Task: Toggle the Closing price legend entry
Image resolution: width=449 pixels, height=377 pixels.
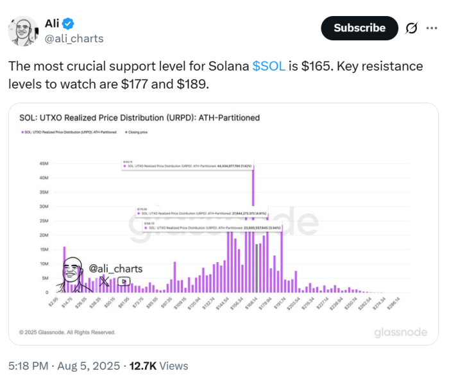Action: click(x=136, y=132)
